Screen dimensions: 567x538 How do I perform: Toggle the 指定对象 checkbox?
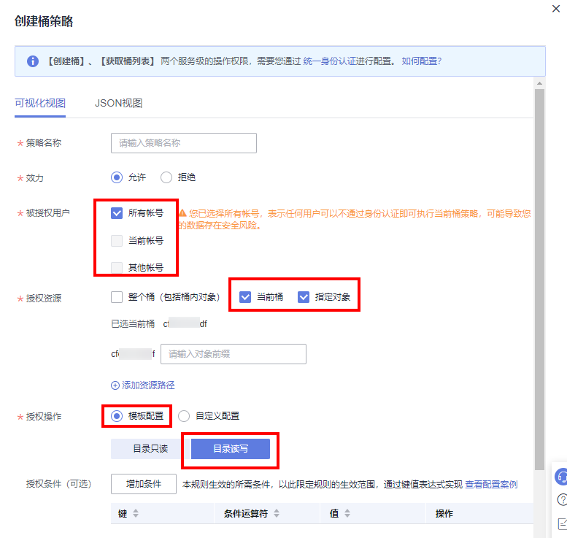click(x=304, y=297)
